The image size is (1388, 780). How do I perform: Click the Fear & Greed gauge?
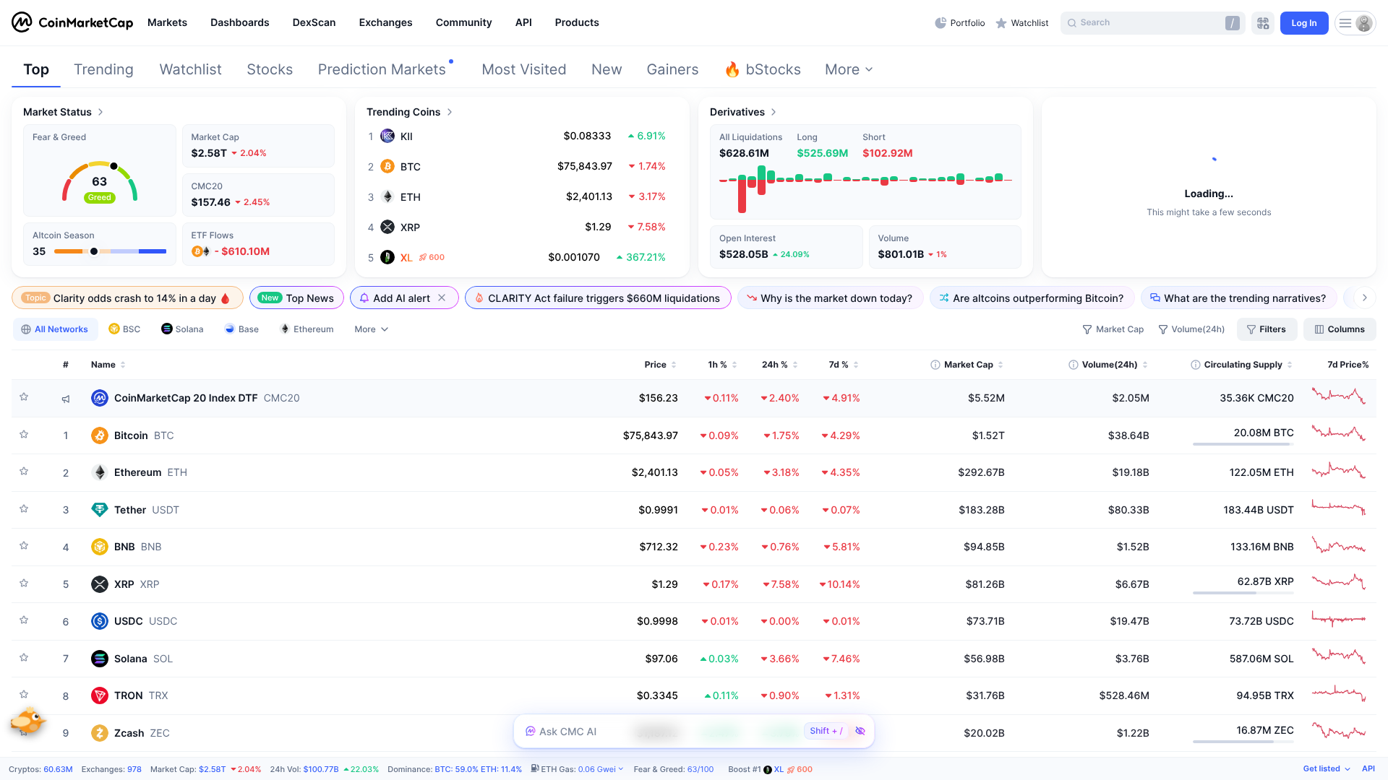[x=100, y=181]
